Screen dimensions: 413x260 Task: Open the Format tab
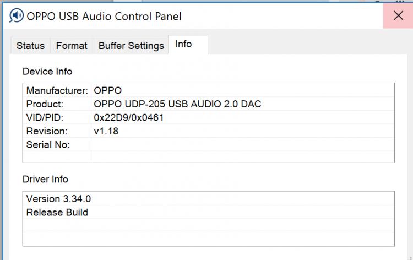coord(72,46)
